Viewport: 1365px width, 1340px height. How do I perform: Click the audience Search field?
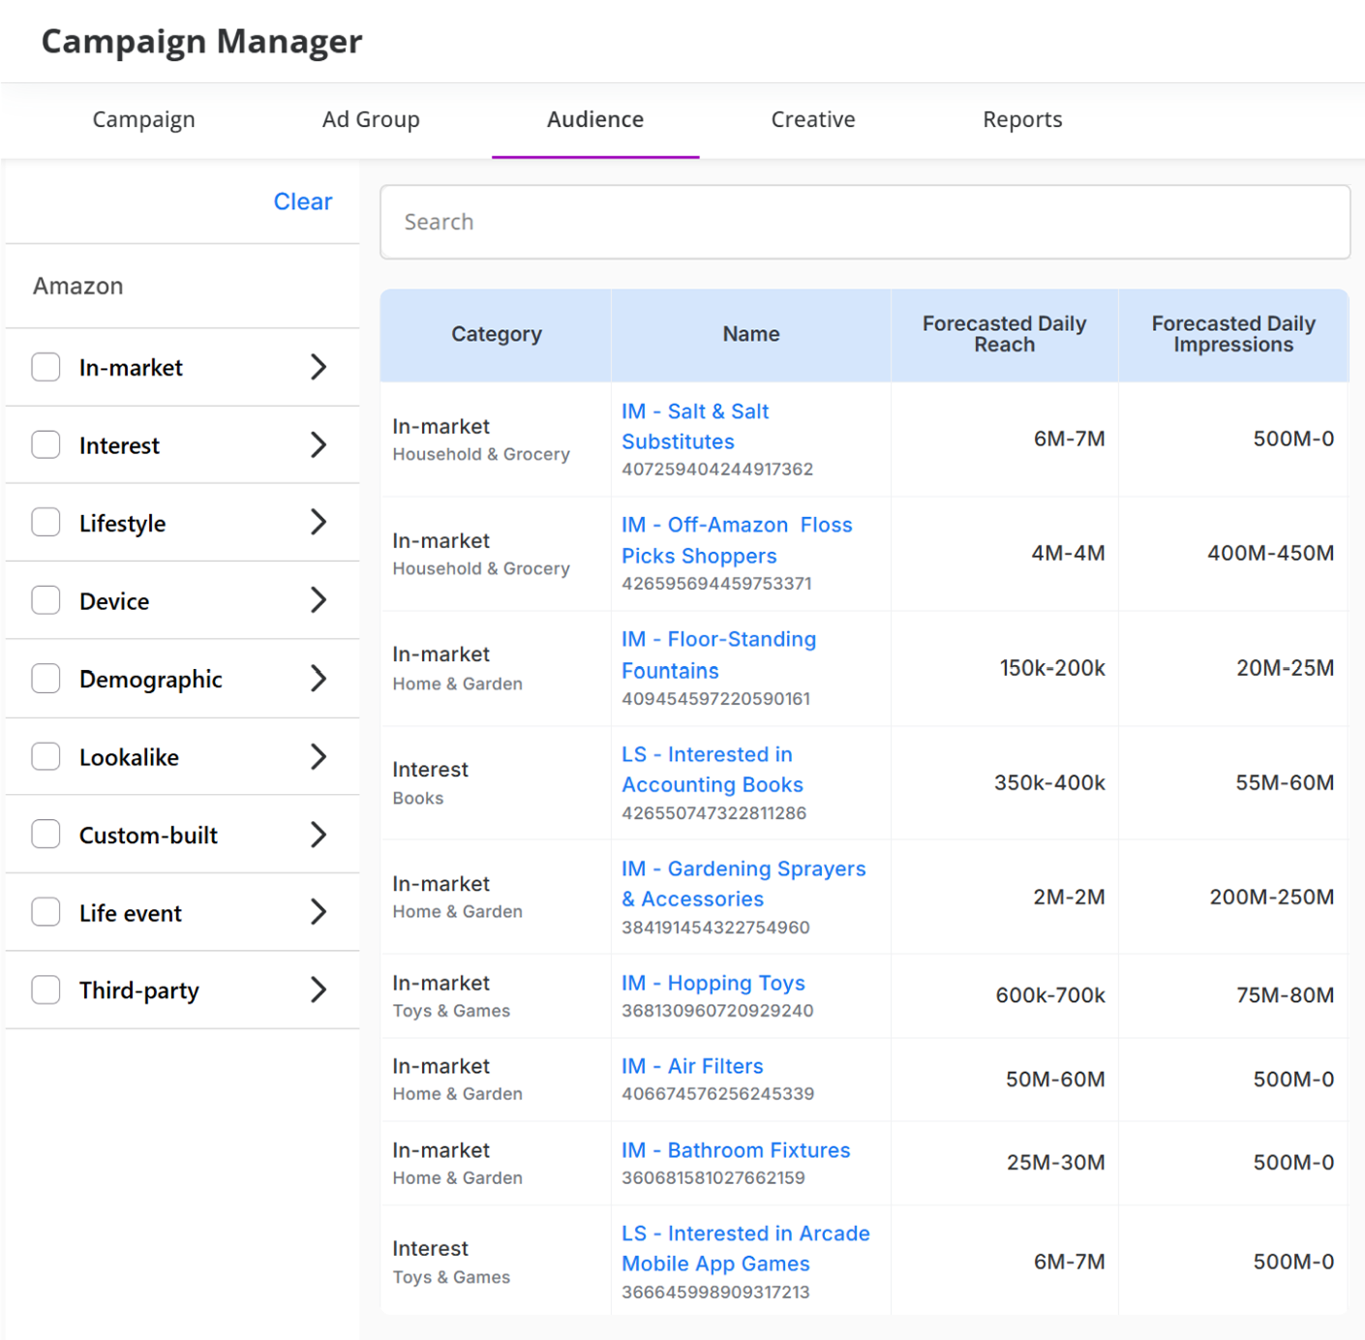point(864,222)
